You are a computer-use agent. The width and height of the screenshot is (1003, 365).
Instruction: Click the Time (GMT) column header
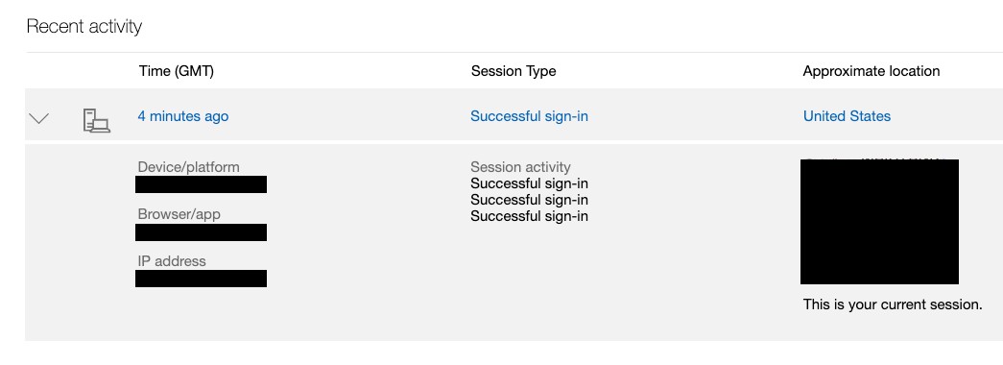176,71
